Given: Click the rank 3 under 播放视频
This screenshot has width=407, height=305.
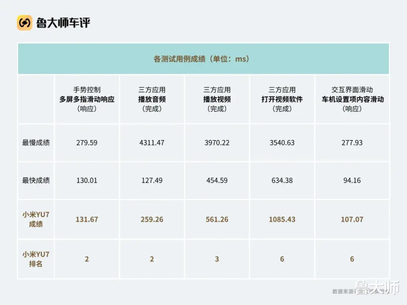Looking at the screenshot, I should click(217, 259).
